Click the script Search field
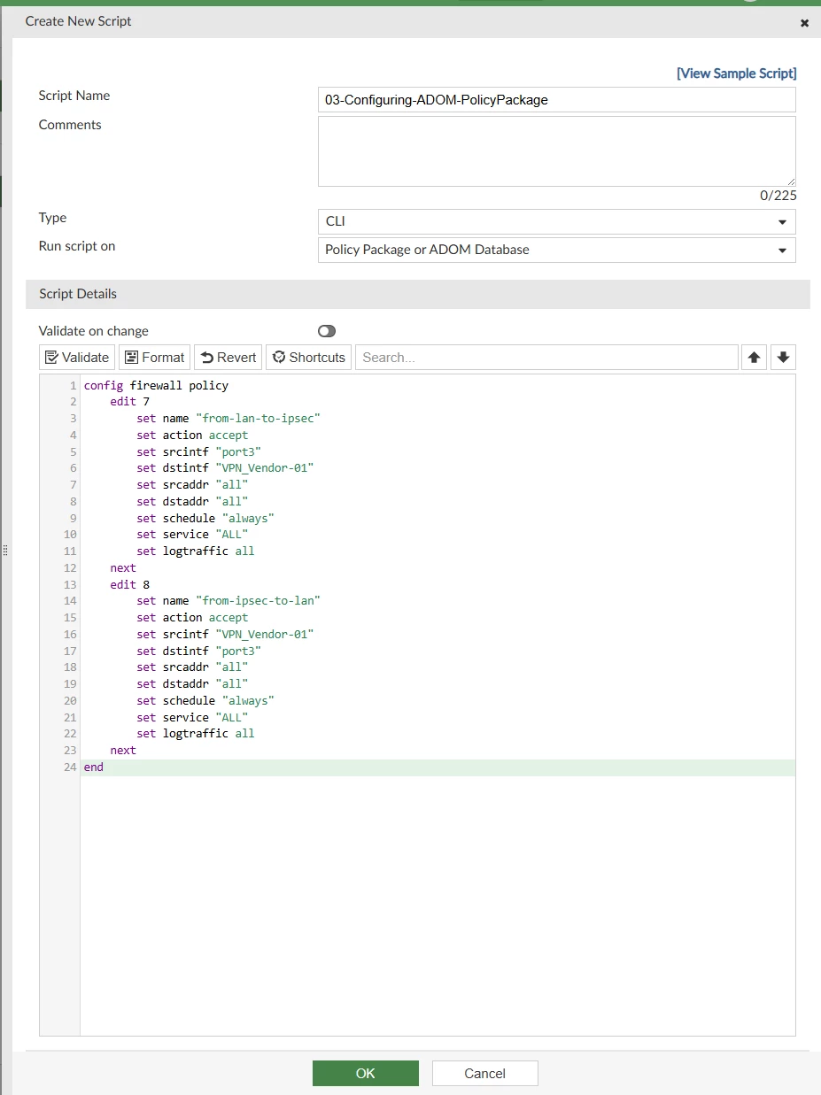821x1095 pixels. click(x=546, y=358)
